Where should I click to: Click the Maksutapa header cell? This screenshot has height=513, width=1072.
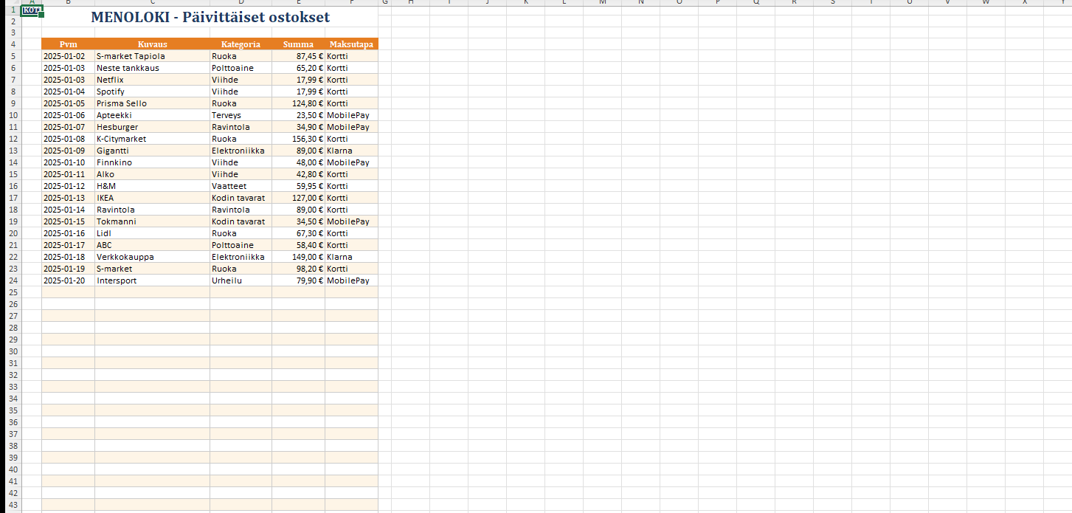351,44
